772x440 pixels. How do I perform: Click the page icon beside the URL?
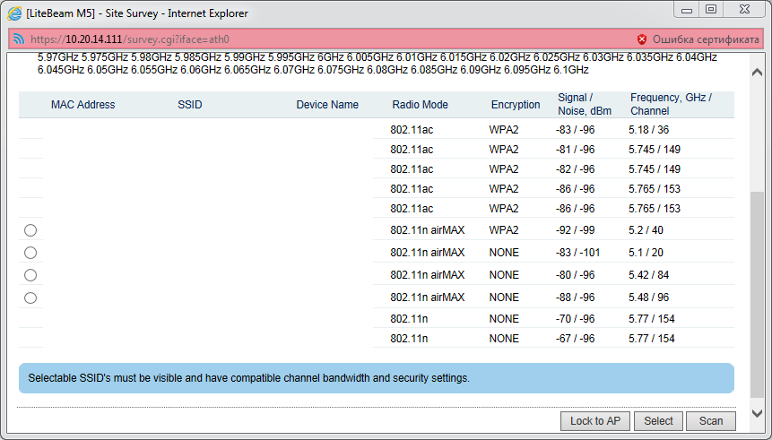point(18,39)
